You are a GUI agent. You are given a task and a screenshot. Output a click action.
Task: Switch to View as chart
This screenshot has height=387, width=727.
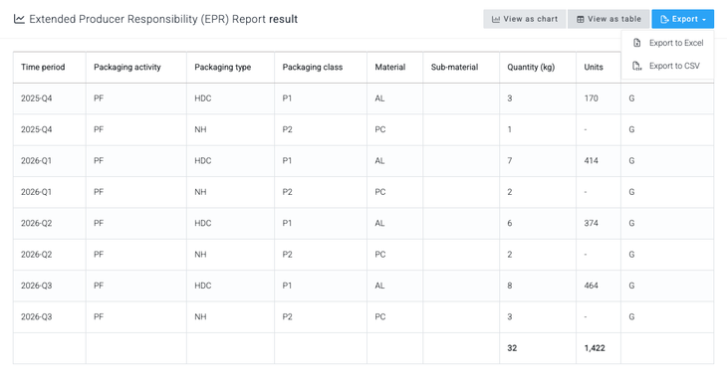(525, 19)
